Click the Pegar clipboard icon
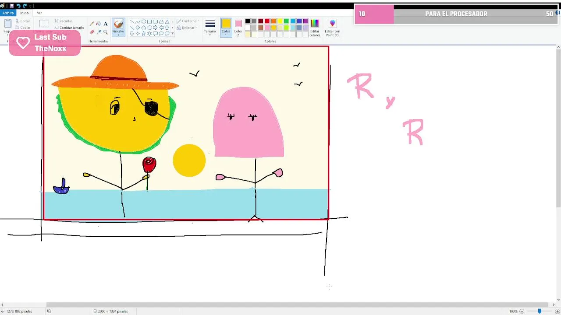561x315 pixels. [x=7, y=24]
